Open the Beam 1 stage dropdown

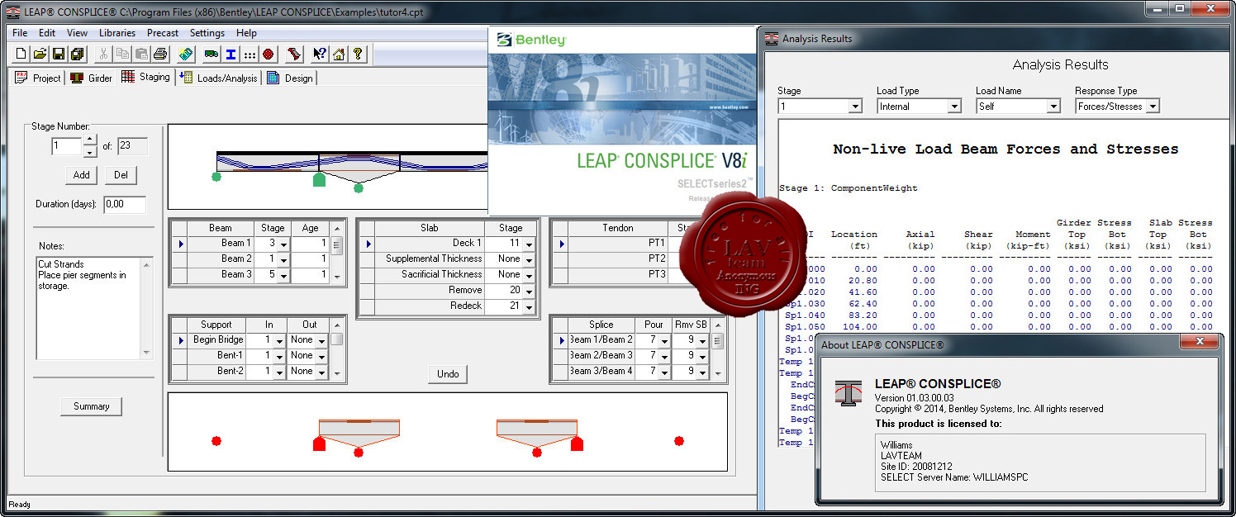tap(283, 244)
